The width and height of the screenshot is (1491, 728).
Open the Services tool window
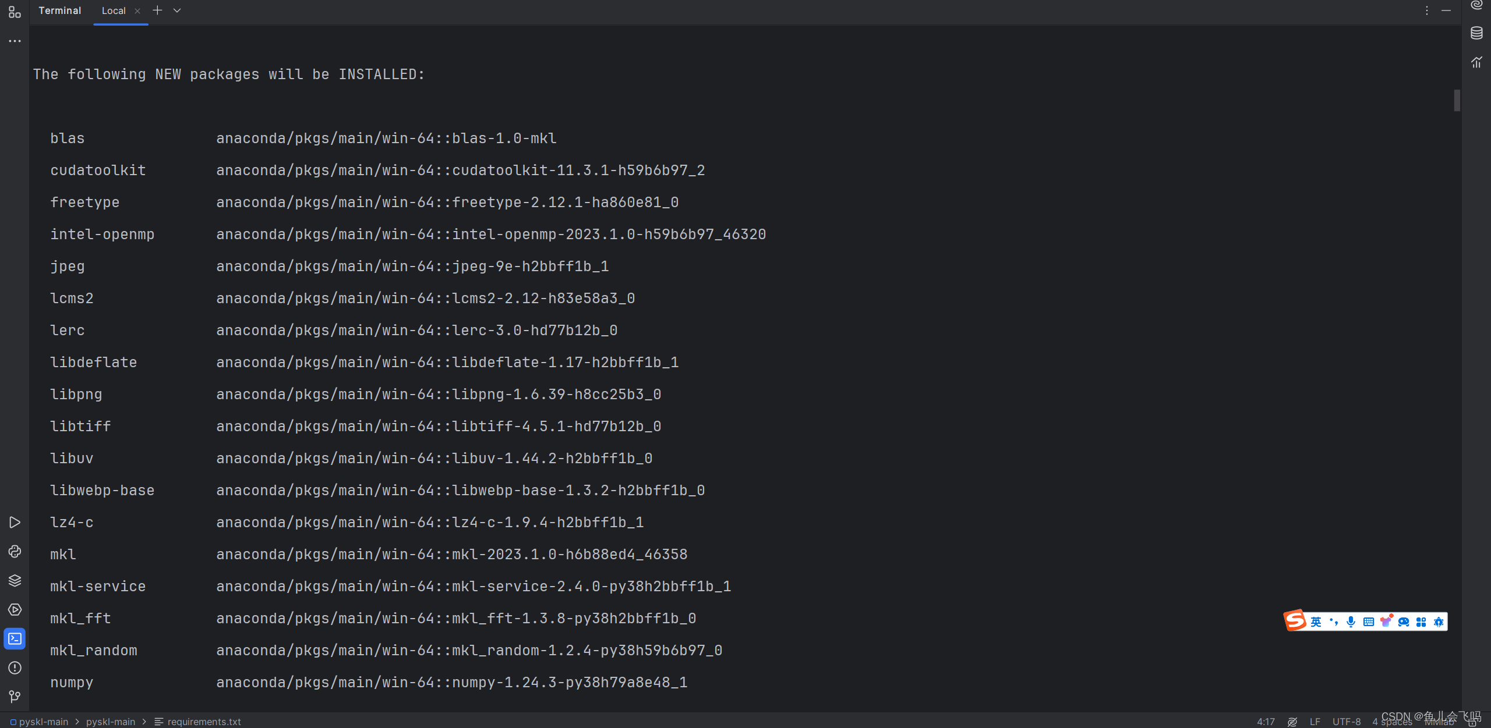(x=15, y=580)
